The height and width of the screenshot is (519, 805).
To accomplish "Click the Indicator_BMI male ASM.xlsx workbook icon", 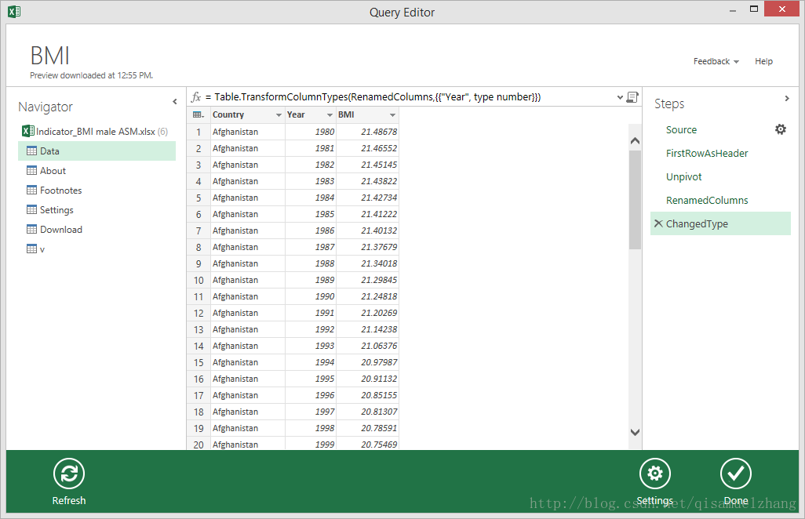I will pos(28,131).
